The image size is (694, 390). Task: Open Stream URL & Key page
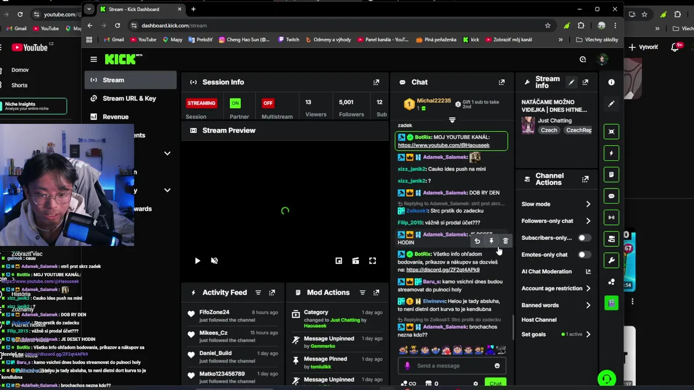tap(130, 99)
